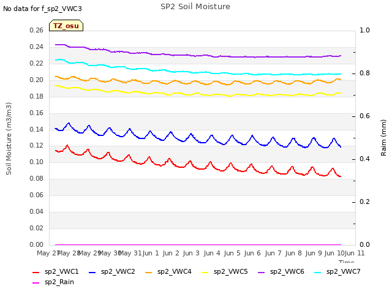392x294 pixels.
Task: Click the sp2_VWC1 legend label
Action: [61, 271]
